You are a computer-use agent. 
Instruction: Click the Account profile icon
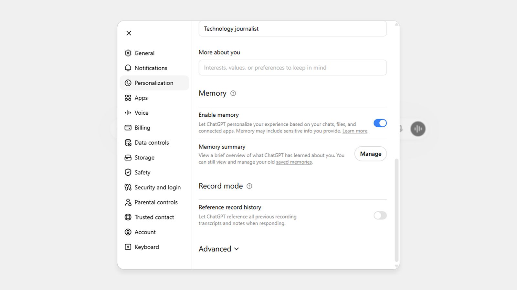(x=128, y=232)
